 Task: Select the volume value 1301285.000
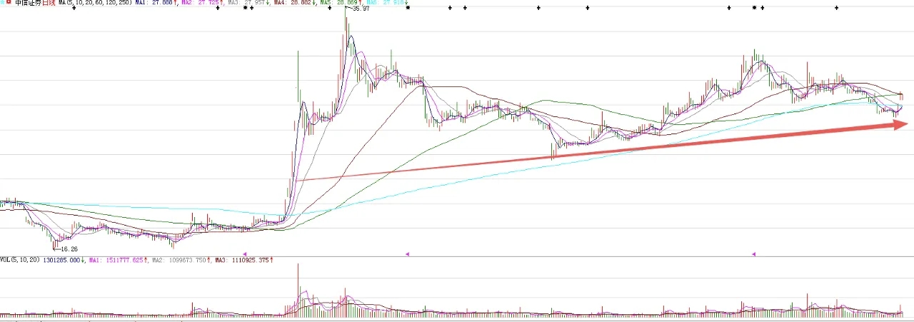[x=63, y=260]
